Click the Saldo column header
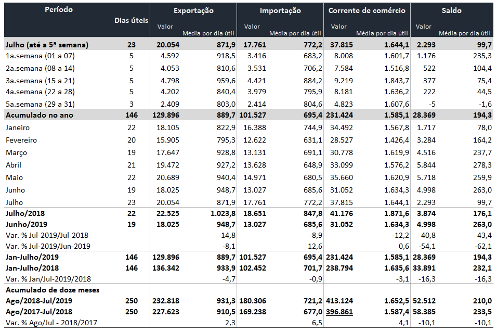The width and height of the screenshot is (497, 332). coord(452,10)
